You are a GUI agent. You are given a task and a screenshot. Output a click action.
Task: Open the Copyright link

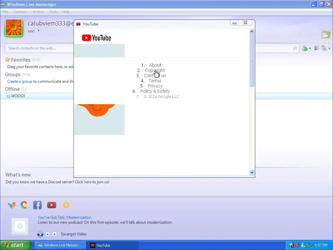click(155, 70)
